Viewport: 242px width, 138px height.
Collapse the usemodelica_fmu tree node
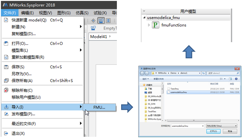(145, 18)
